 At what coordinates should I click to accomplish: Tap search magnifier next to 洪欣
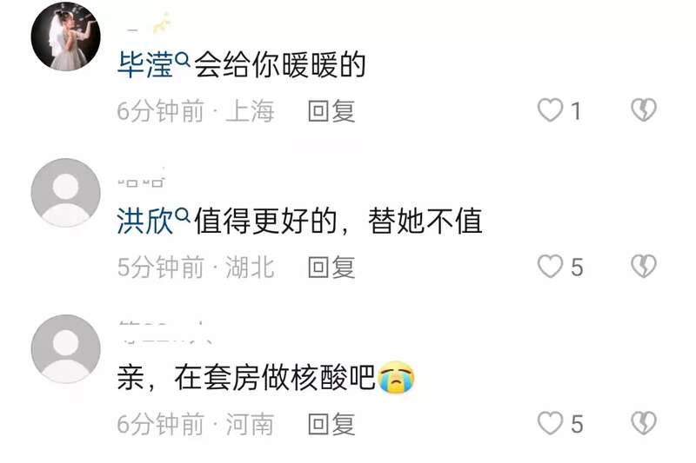[183, 215]
